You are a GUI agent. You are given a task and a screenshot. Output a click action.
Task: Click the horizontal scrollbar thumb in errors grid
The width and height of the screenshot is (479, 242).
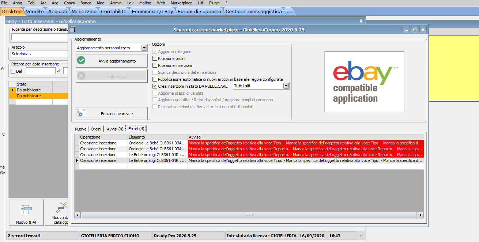[249, 215]
